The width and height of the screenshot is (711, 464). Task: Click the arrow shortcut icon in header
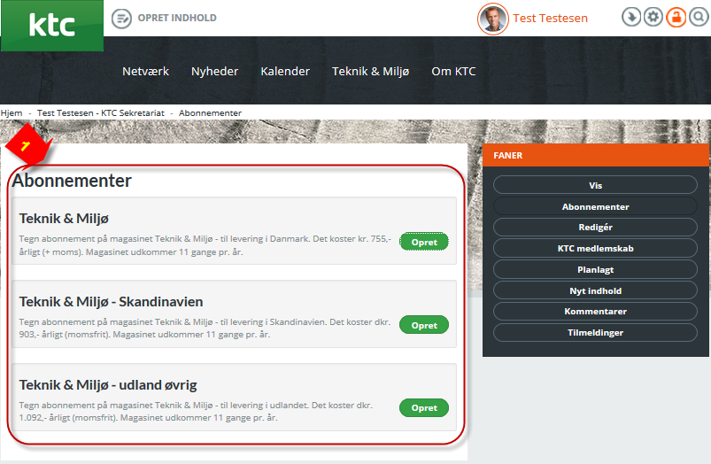[631, 17]
